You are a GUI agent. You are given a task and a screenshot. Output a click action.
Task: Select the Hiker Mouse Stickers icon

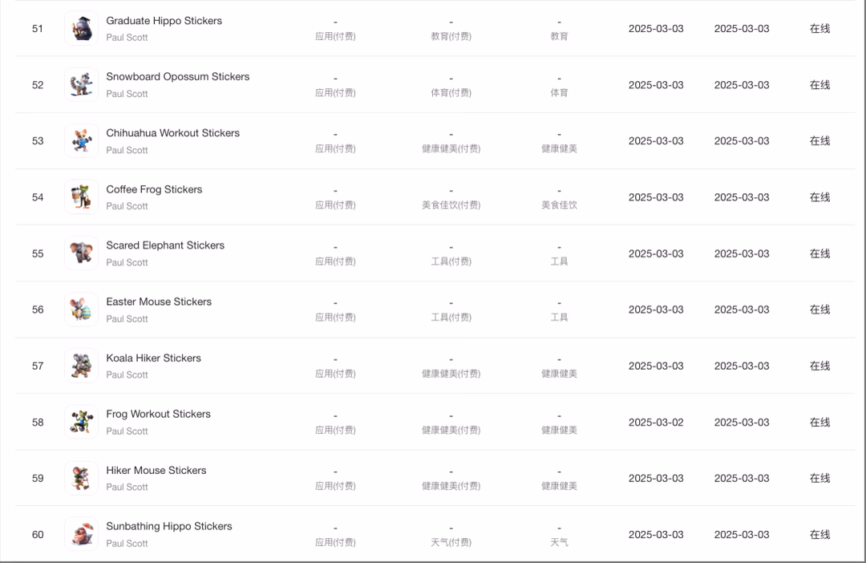click(81, 478)
